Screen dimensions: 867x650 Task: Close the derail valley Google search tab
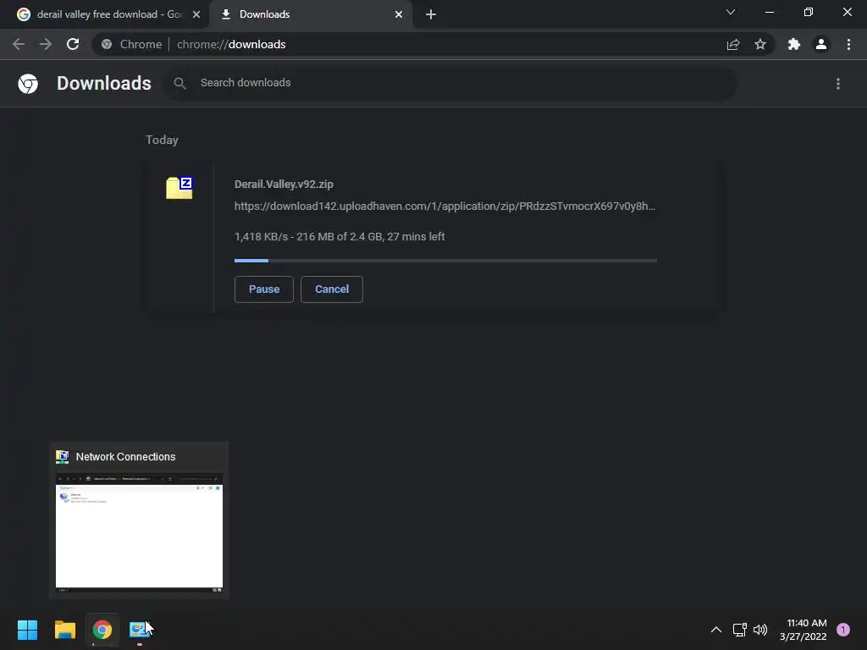[196, 14]
